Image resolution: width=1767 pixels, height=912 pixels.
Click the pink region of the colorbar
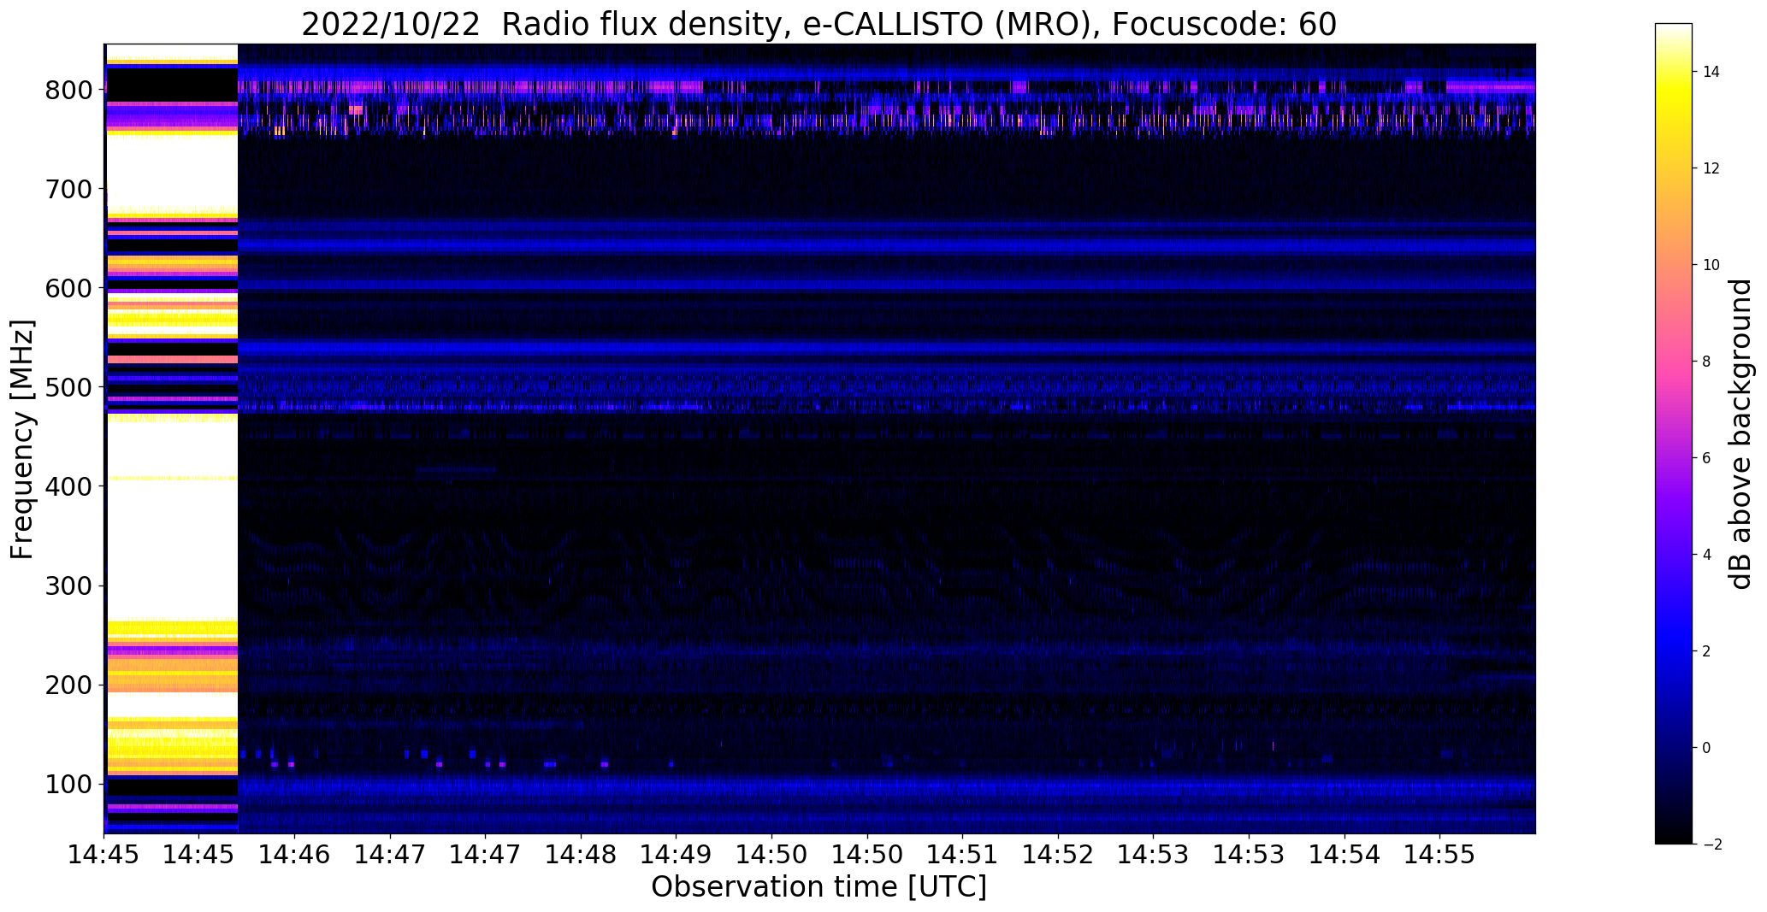[1674, 362]
